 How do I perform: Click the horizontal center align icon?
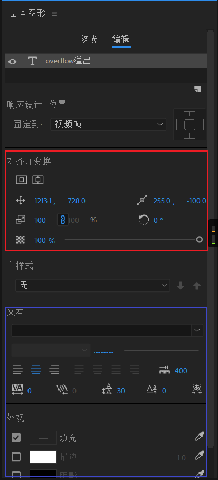click(x=38, y=180)
